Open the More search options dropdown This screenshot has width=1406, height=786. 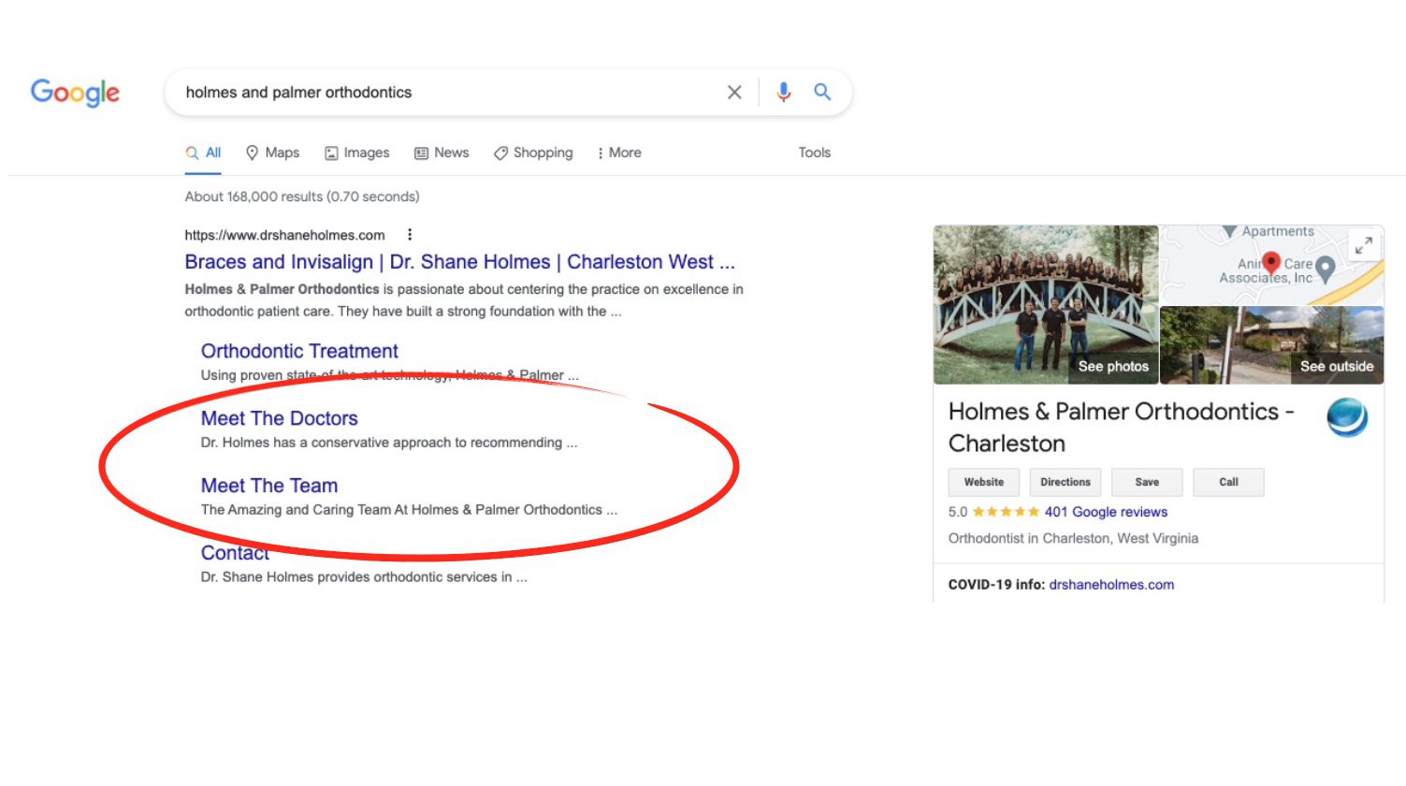click(619, 153)
